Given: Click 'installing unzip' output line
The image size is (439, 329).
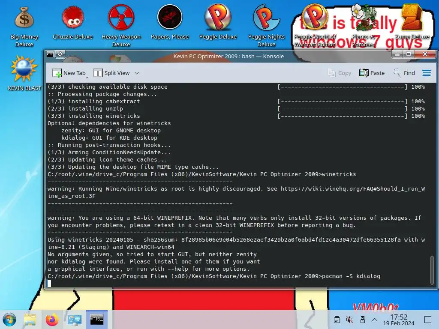Looking at the screenshot, I should point(85,108).
